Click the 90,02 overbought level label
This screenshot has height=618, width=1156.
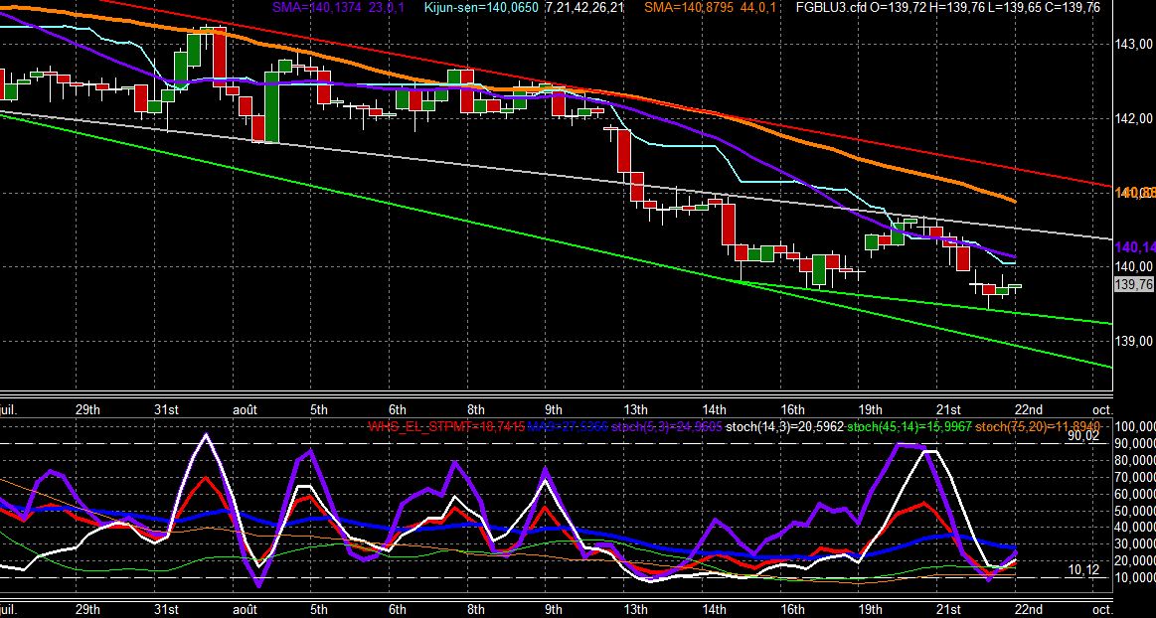[x=1083, y=436]
